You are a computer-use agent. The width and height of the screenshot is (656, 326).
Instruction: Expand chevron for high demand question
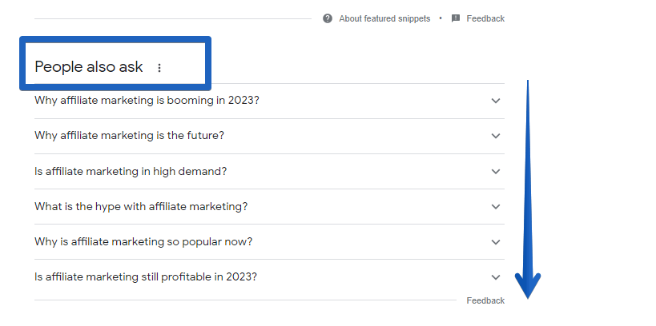click(x=496, y=172)
